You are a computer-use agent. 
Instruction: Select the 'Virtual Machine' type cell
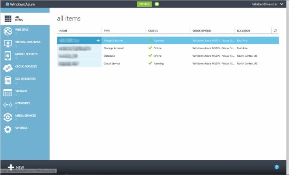click(x=113, y=40)
